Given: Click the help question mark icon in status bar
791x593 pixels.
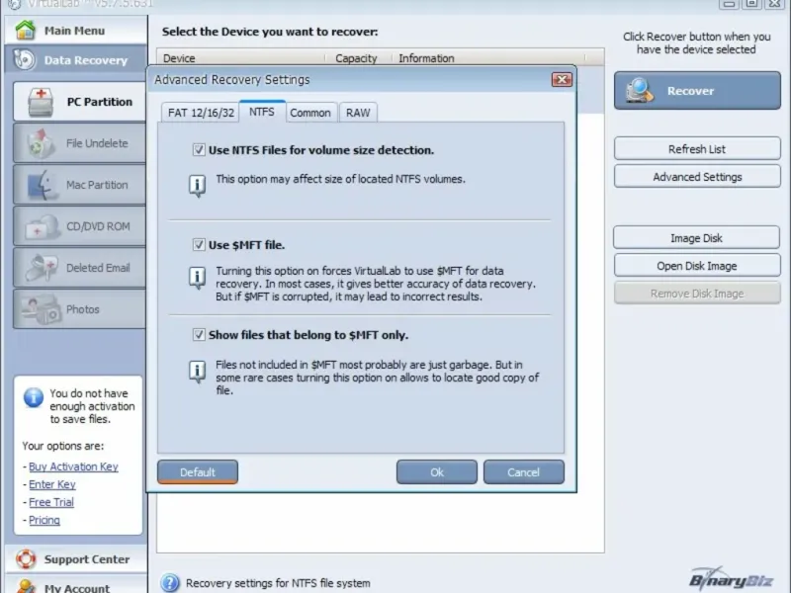Looking at the screenshot, I should click(x=170, y=583).
